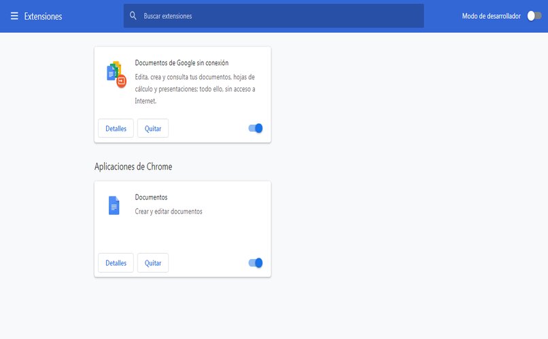Click the Google Docs Offline extension icon
This screenshot has width=548, height=339.
click(x=116, y=74)
